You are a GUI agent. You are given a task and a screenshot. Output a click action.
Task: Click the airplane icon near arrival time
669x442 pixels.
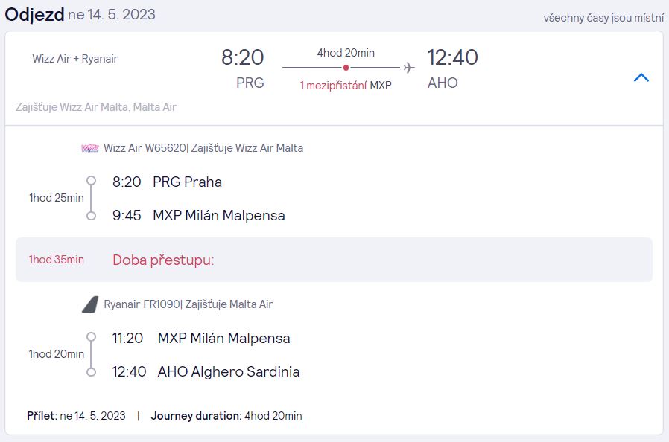coord(409,68)
